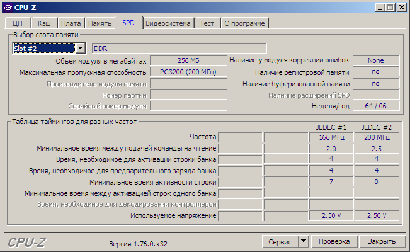410x252 pixels.
Task: Open the О программе tab
Action: [x=244, y=23]
